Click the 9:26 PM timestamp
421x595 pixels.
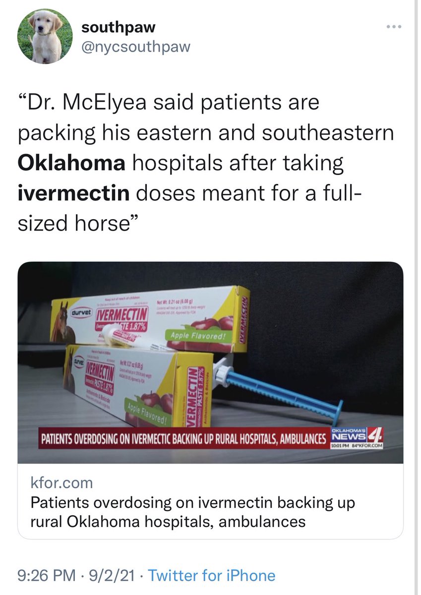(46, 575)
